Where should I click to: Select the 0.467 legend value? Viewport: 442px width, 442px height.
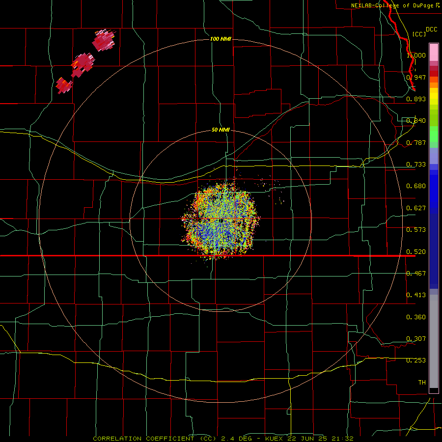coord(416,274)
